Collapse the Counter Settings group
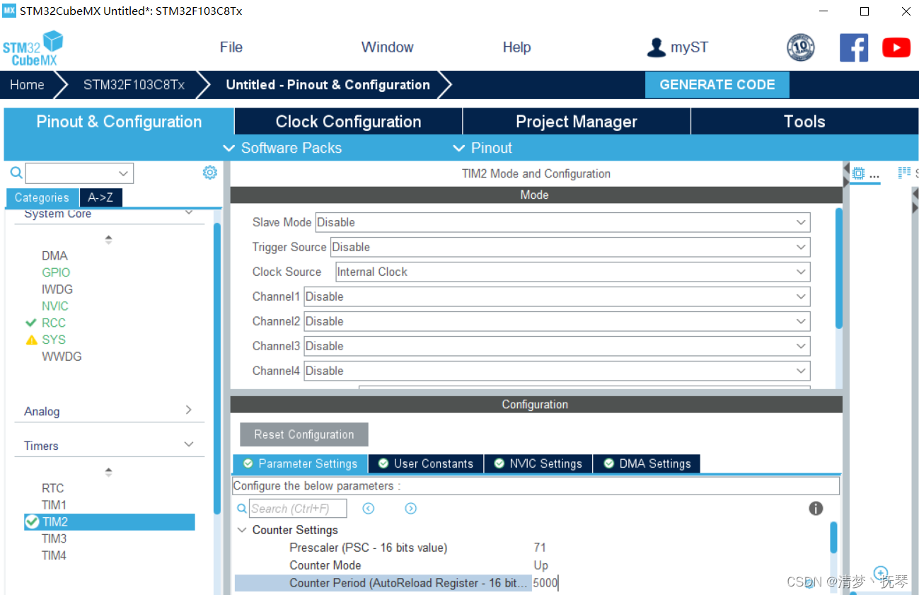Screen dimensions: 919x595 [242, 530]
